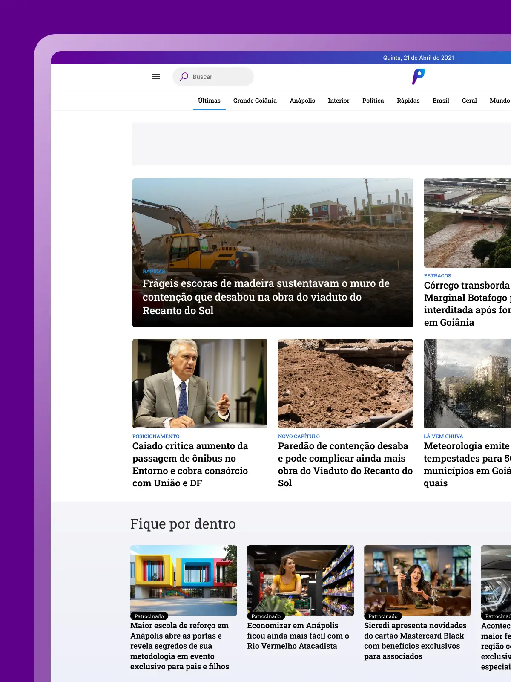The image size is (511, 682).
Task: Open Economizar em Anápolis sponsored article
Action: click(x=298, y=636)
